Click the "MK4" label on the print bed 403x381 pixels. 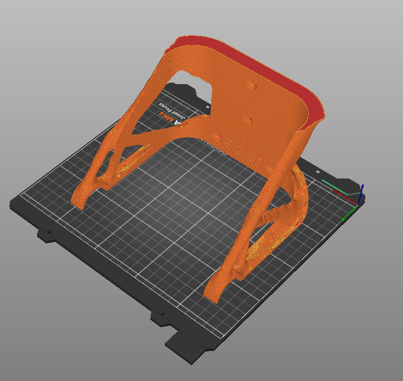pos(167,117)
